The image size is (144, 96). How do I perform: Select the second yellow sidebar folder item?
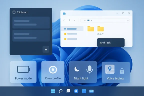[x=70, y=39]
